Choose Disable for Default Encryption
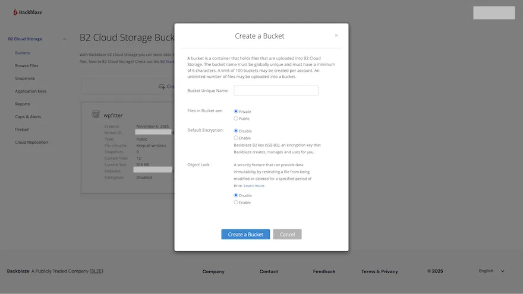 pos(236,131)
